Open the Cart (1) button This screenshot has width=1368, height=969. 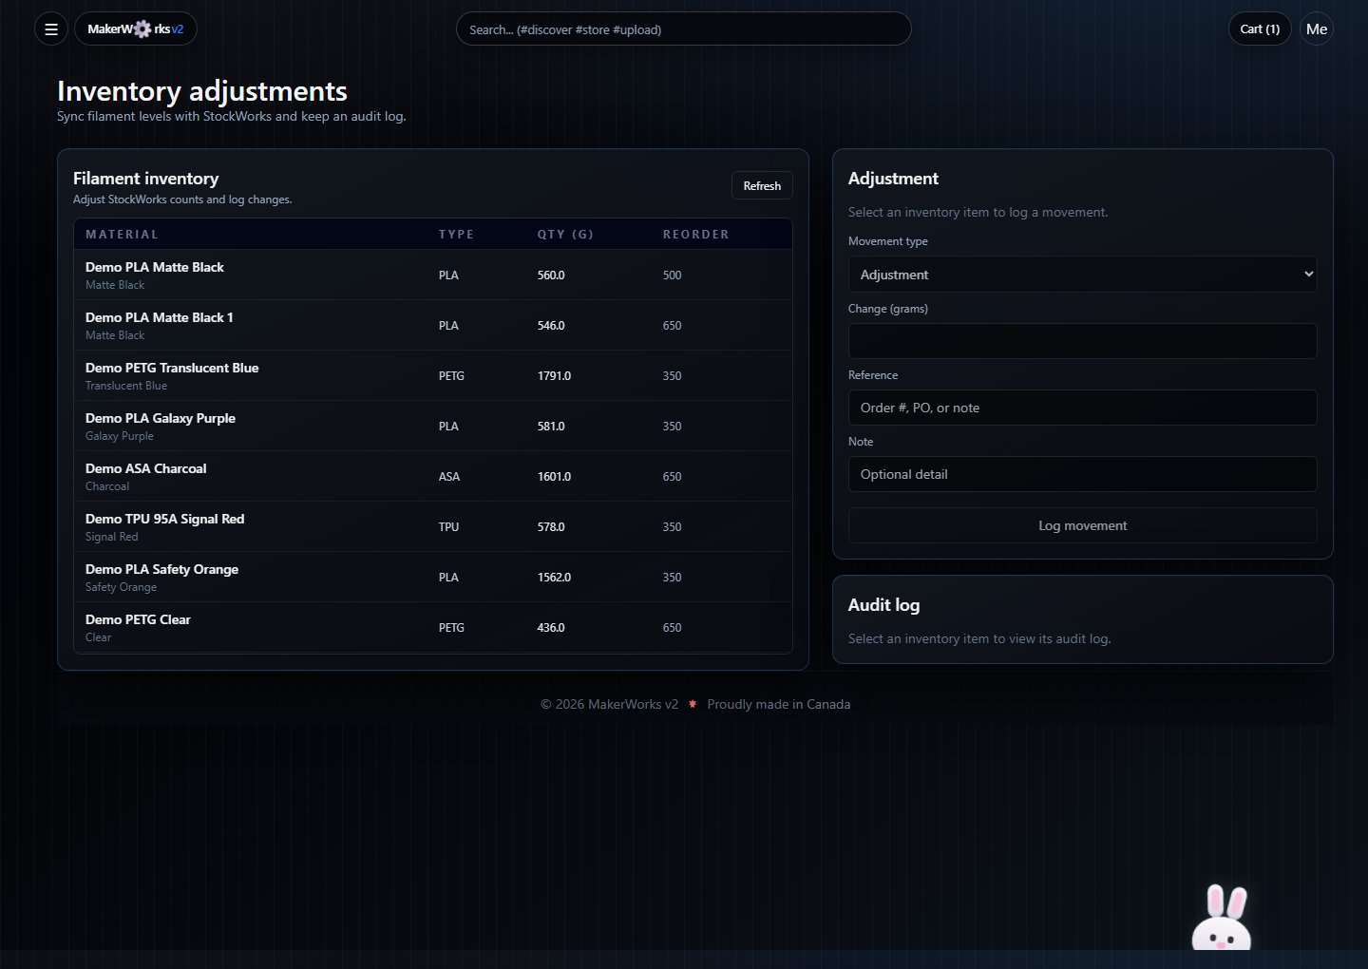[x=1260, y=28]
